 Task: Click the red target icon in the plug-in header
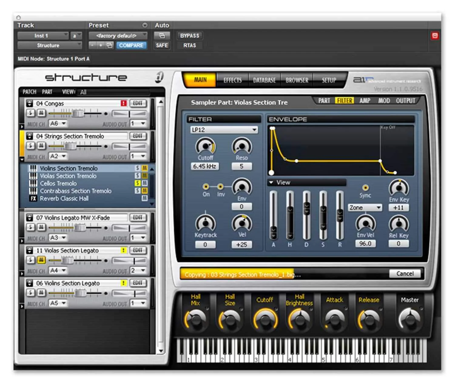[x=435, y=36]
